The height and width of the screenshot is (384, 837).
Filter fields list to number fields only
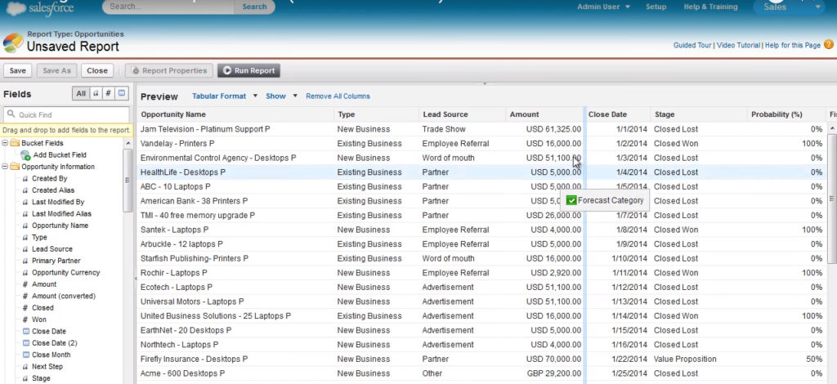click(x=109, y=93)
